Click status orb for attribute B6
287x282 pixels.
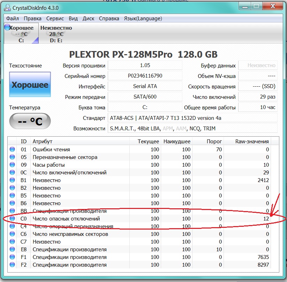point(12,203)
